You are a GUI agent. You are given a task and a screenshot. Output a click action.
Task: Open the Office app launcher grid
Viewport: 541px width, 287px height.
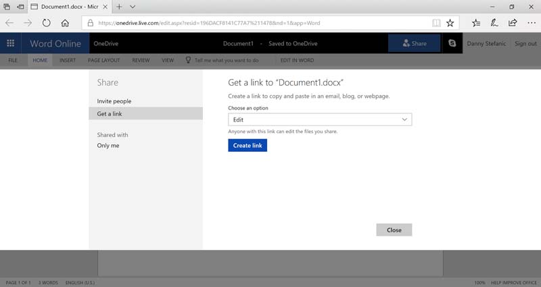click(10, 43)
